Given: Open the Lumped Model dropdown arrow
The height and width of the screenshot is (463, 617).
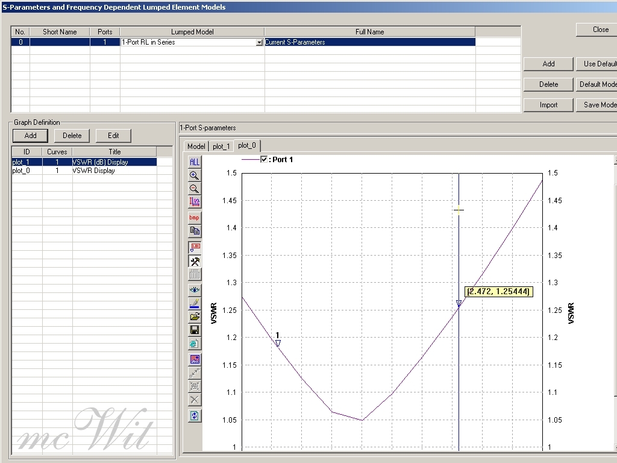Looking at the screenshot, I should 260,43.
